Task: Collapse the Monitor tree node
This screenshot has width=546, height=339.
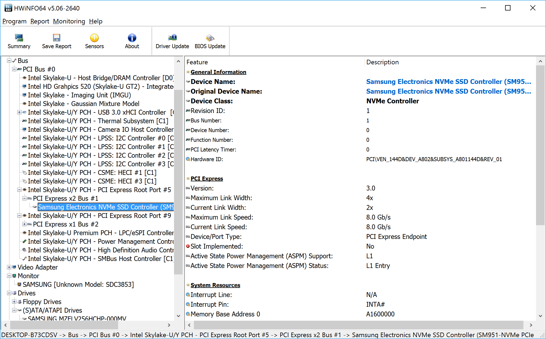Action: (9, 276)
